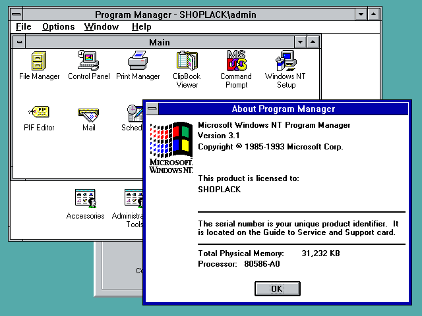This screenshot has width=422, height=316.
Task: Click "Copyright © 1985-1993 Microsoft Corp." text
Action: (x=270, y=147)
